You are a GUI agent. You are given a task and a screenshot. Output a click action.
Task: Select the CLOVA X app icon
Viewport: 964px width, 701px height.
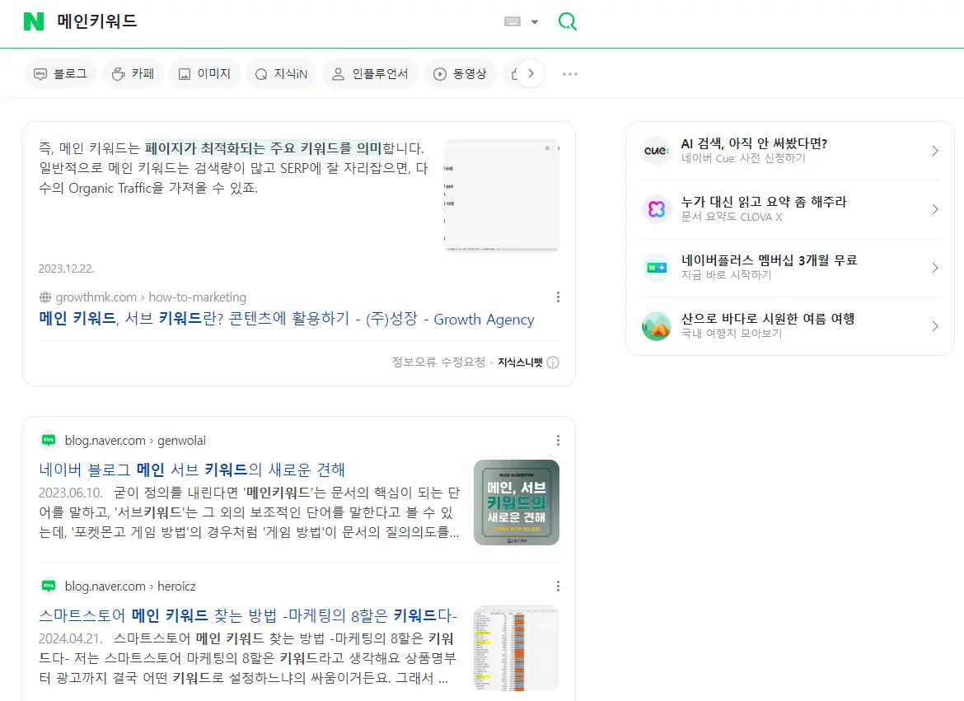pyautogui.click(x=655, y=209)
